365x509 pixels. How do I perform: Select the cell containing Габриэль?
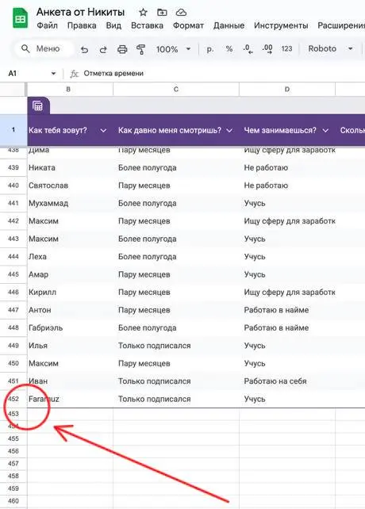(70, 328)
